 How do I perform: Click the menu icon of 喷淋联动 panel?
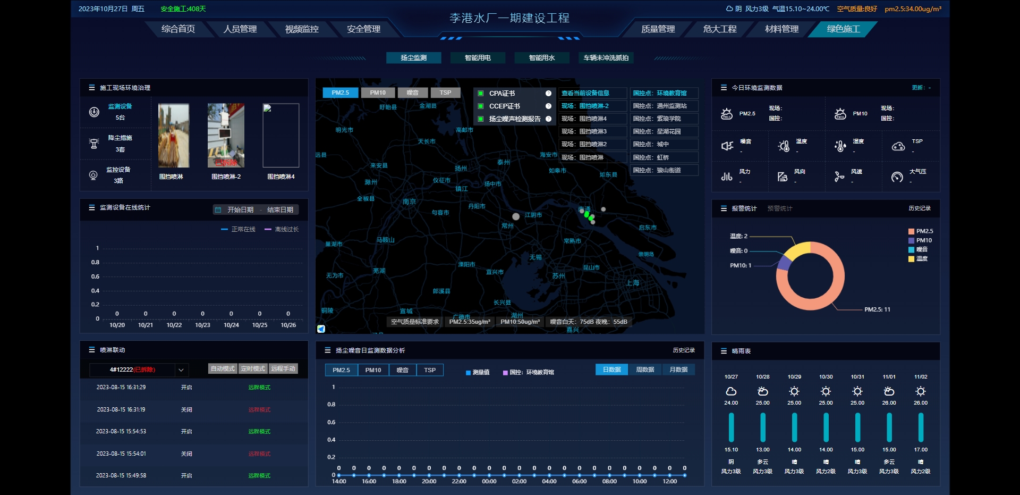[91, 350]
